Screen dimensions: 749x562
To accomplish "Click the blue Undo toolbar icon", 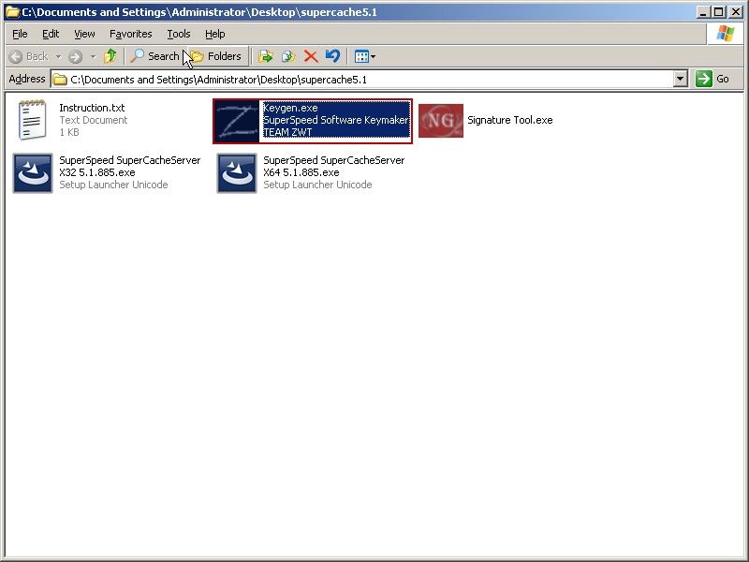I will (x=332, y=56).
